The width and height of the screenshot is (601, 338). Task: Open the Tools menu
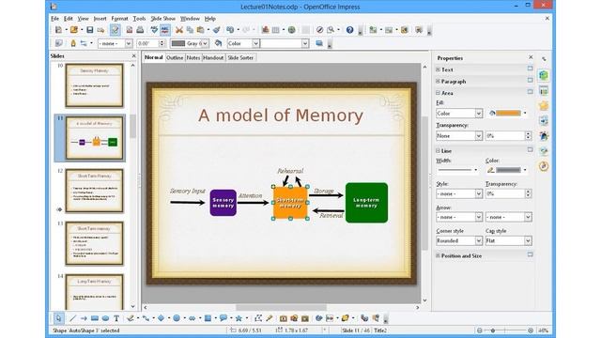point(139,19)
